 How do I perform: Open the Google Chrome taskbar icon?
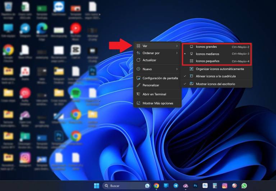point(156,186)
